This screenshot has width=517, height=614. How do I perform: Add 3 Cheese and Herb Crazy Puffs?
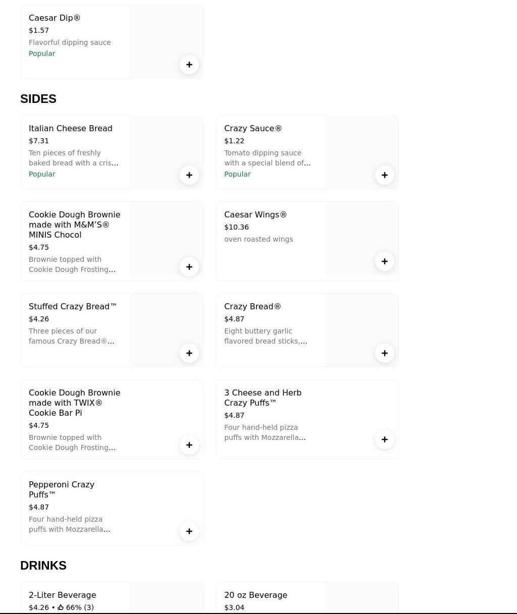click(x=385, y=439)
